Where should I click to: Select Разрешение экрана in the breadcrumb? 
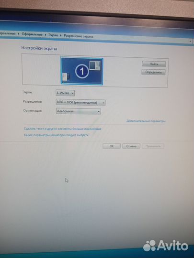point(79,36)
